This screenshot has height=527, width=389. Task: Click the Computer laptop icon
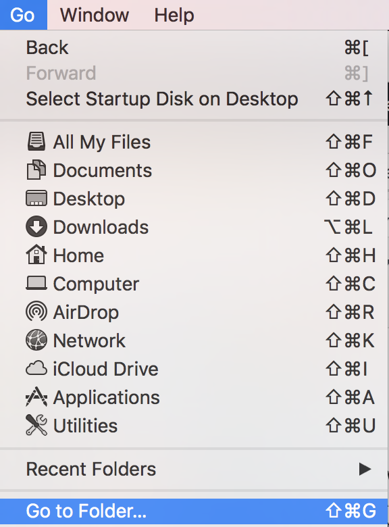pos(36,283)
